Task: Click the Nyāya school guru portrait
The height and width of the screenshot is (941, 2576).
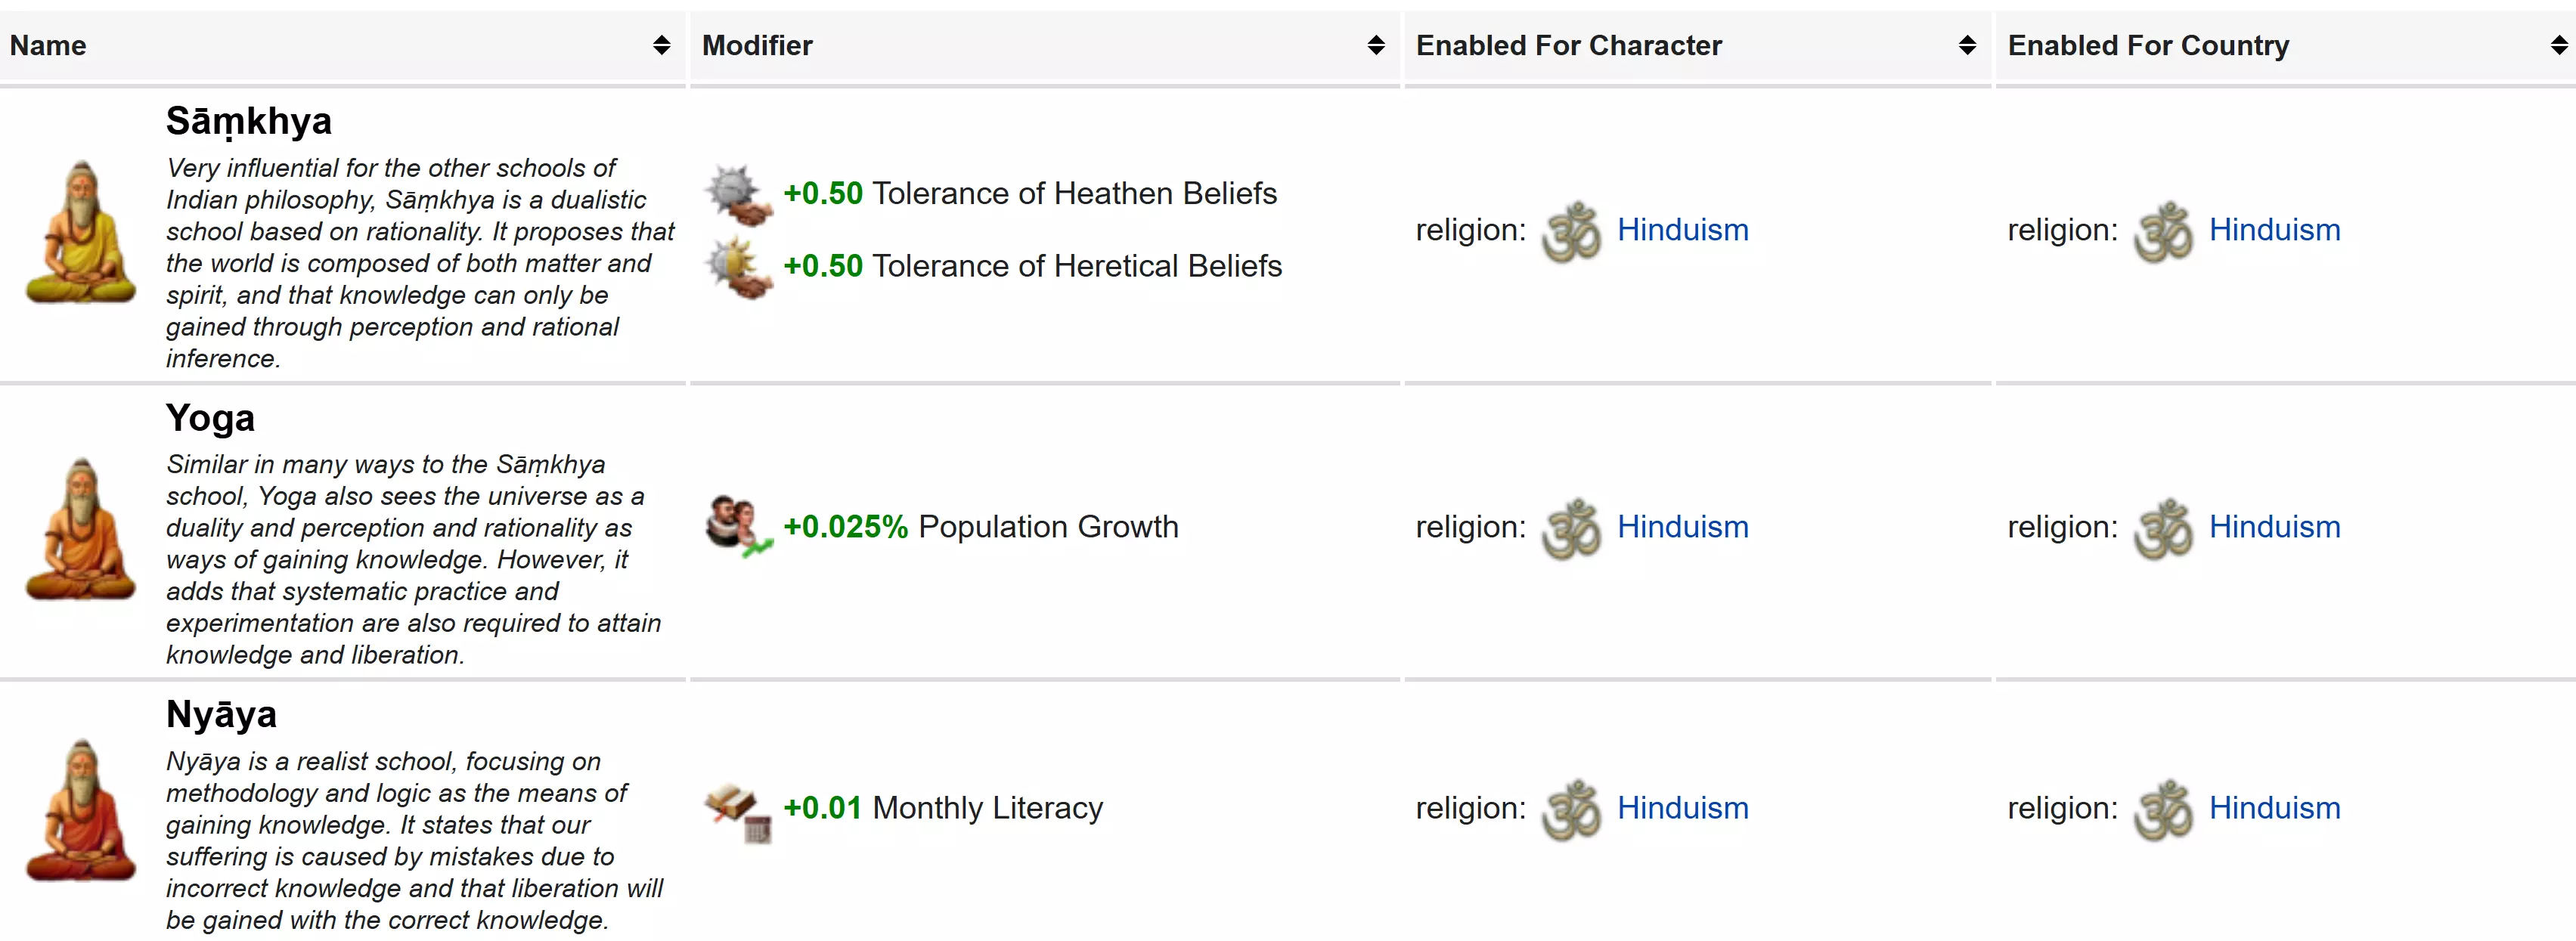Action: point(81,810)
